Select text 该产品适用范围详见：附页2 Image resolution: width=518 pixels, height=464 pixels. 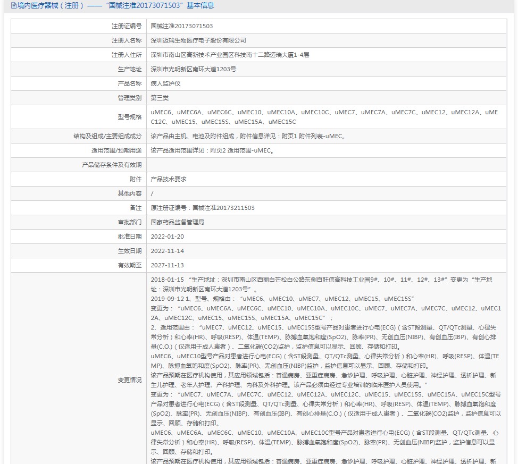(188, 150)
